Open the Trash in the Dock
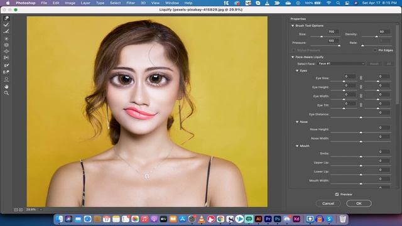The height and width of the screenshot is (226, 402). (x=342, y=219)
